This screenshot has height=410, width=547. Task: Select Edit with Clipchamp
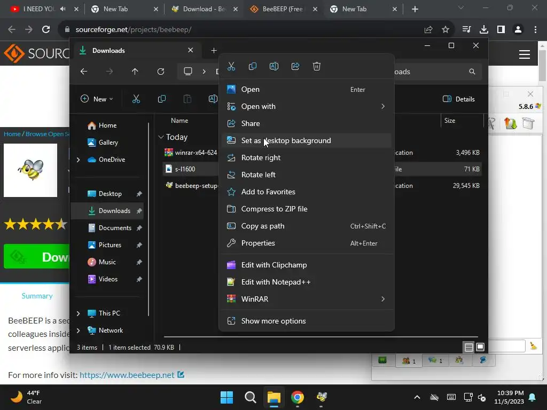[x=306, y=265]
